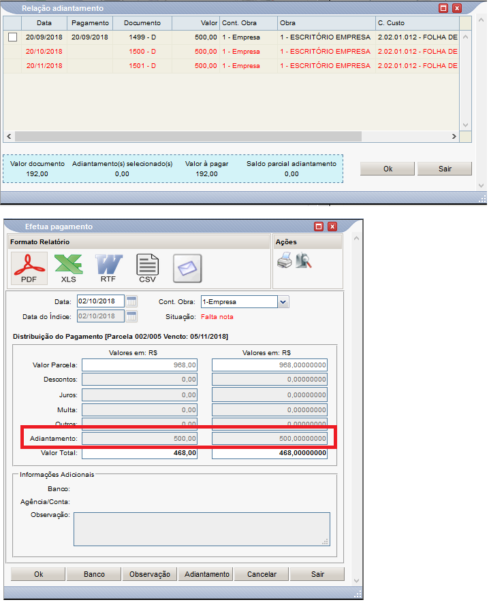Click the Data input field 02/10/2018
Screen dimensions: 489x602
pyautogui.click(x=101, y=301)
